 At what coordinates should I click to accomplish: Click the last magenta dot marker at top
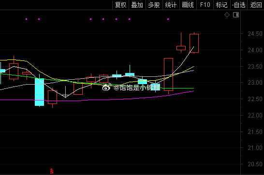click(168, 19)
